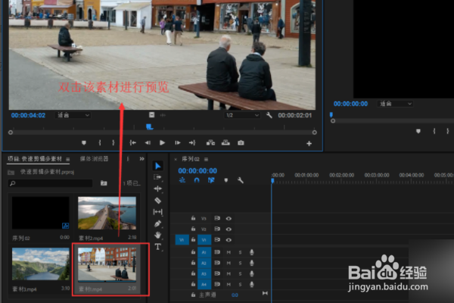Viewport: 454px width, 303px height.
Task: Step back one frame in Source monitor
Action: pos(148,142)
